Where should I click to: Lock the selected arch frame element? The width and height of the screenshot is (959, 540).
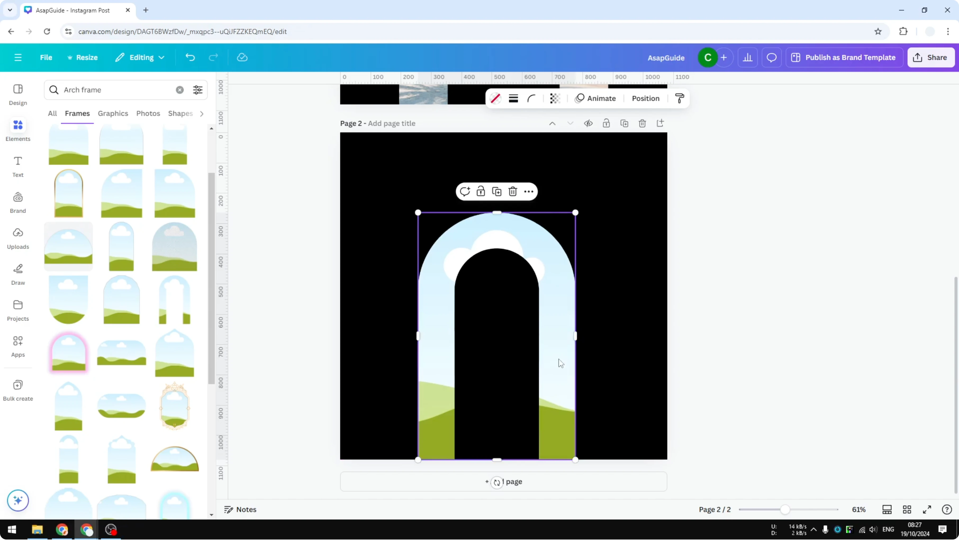pyautogui.click(x=481, y=191)
